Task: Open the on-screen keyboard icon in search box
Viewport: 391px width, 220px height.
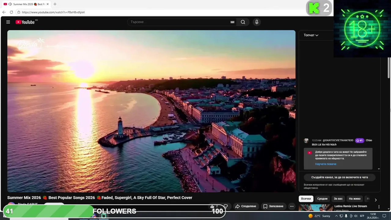Action: click(232, 22)
